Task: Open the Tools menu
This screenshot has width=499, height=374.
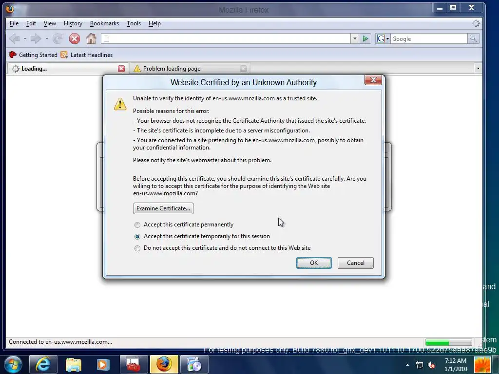Action: (x=134, y=23)
